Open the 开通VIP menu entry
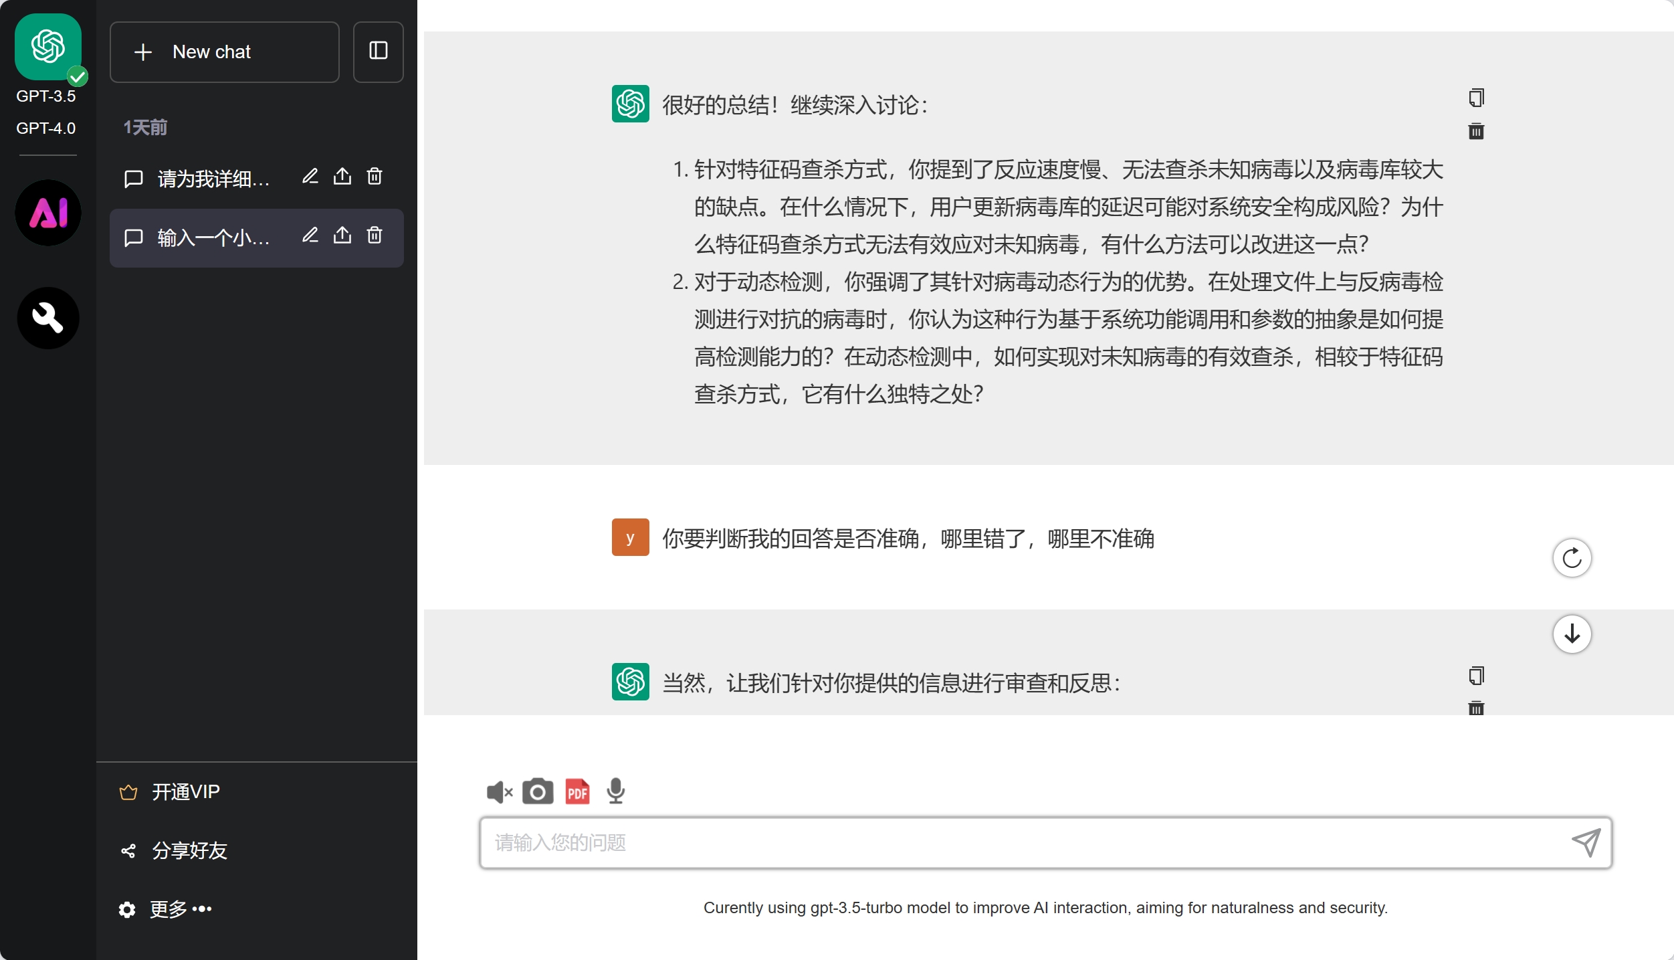 pyautogui.click(x=185, y=791)
